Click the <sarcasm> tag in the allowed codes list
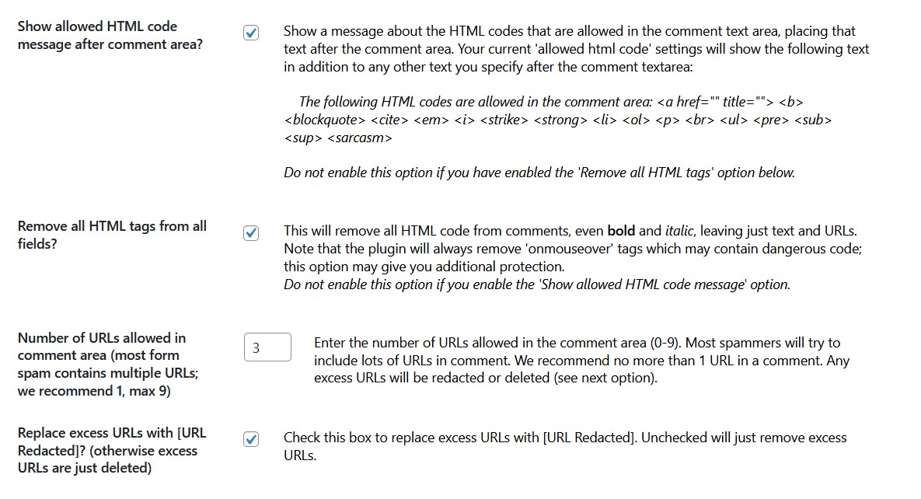 pyautogui.click(x=360, y=138)
